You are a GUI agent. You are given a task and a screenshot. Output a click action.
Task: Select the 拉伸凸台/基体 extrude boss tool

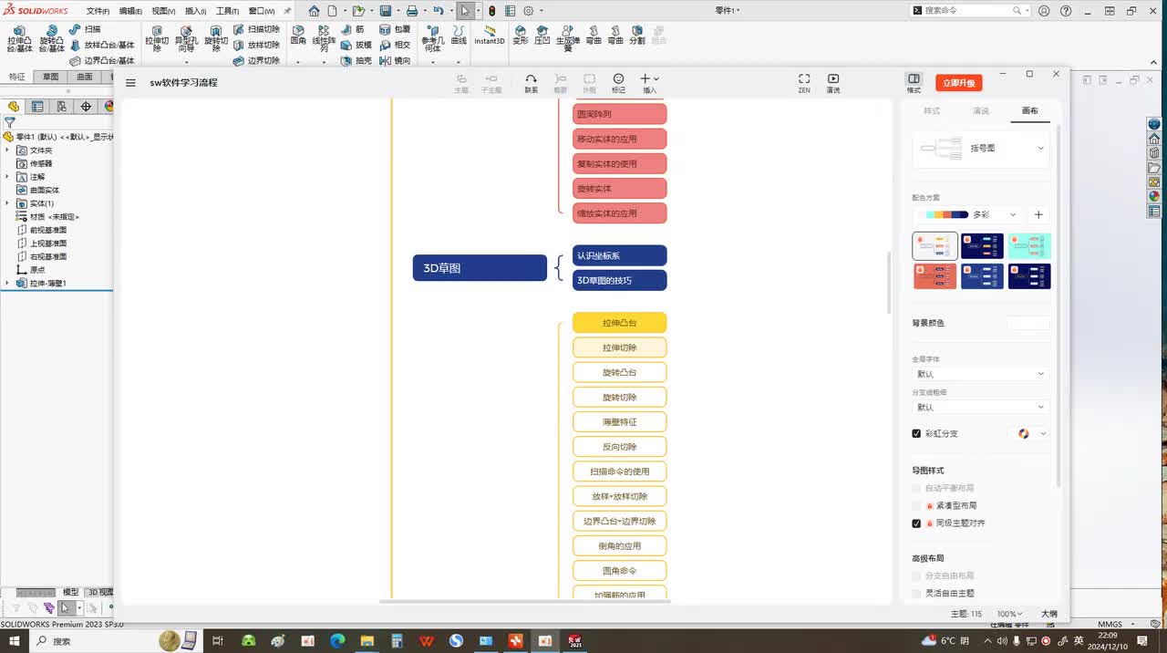coord(18,40)
